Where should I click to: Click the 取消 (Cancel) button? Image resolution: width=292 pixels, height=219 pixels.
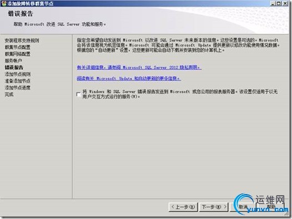point(243,207)
